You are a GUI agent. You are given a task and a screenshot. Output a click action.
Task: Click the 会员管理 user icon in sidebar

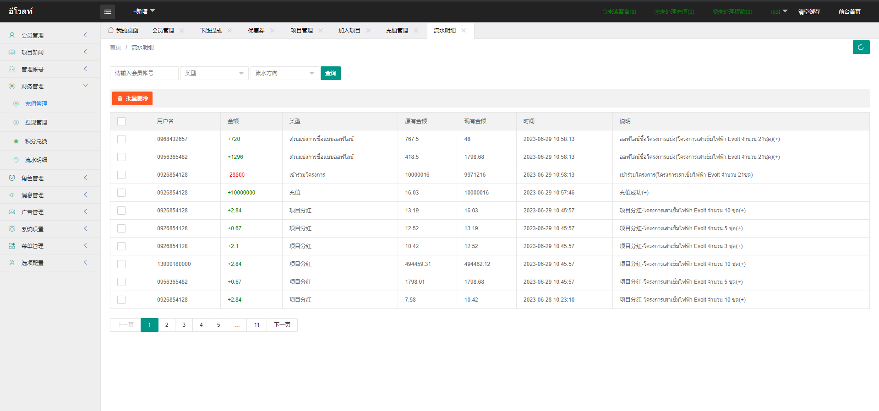12,35
